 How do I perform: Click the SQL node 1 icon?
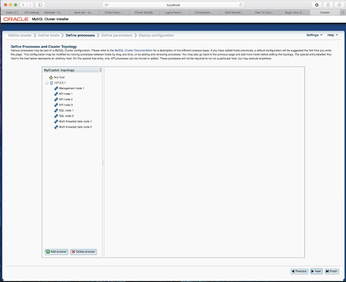56,110
